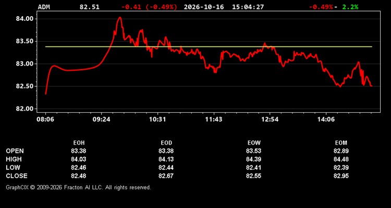Click the -0.41 (-0.49%) change value
This screenshot has width=391, height=208.
click(x=150, y=7)
